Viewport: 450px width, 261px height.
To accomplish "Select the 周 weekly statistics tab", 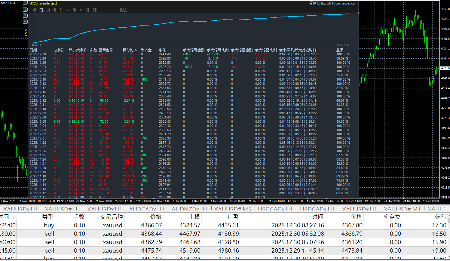I will click(48, 10).
